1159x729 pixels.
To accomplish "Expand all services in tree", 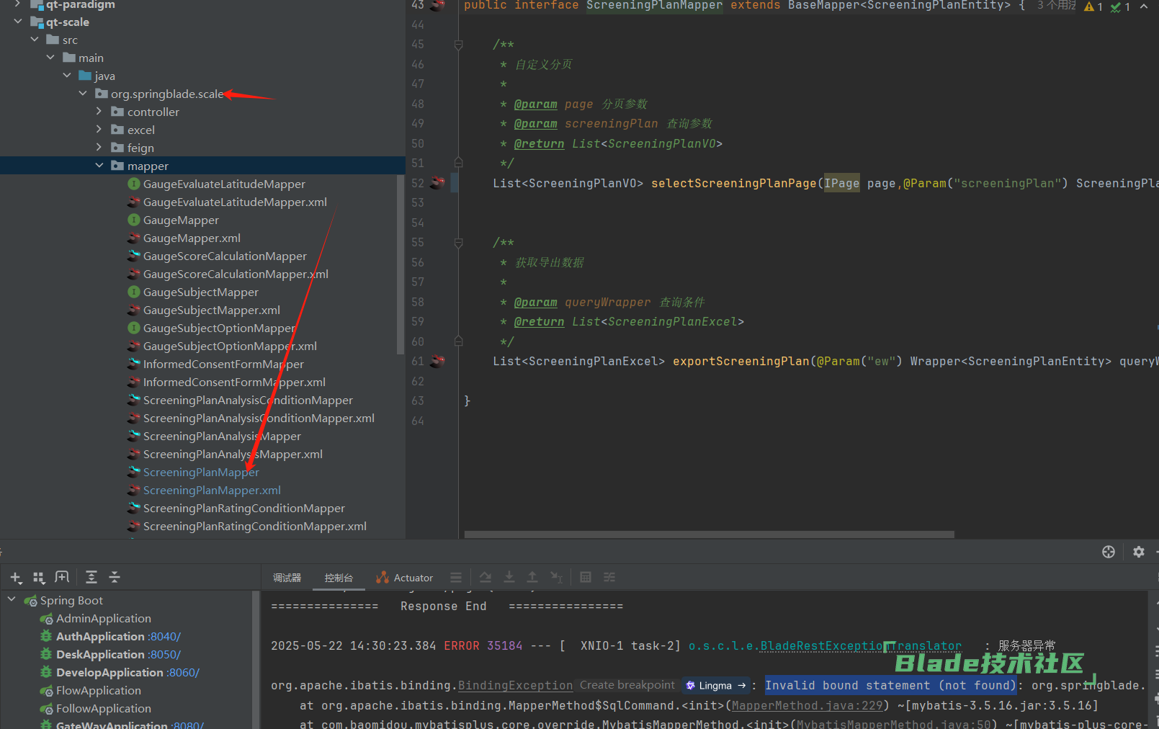I will click(91, 577).
